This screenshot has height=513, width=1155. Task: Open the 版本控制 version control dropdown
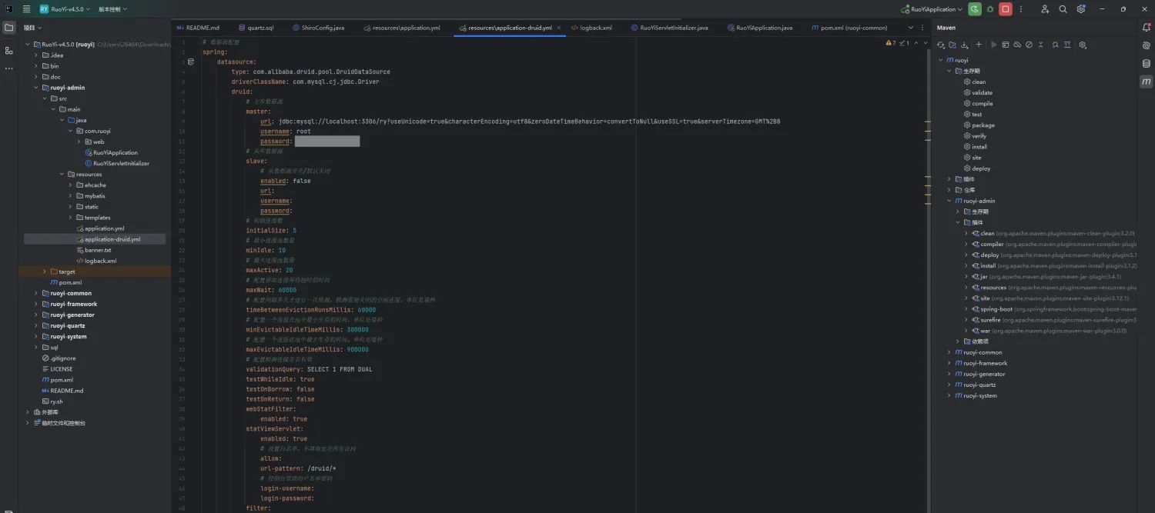click(113, 9)
